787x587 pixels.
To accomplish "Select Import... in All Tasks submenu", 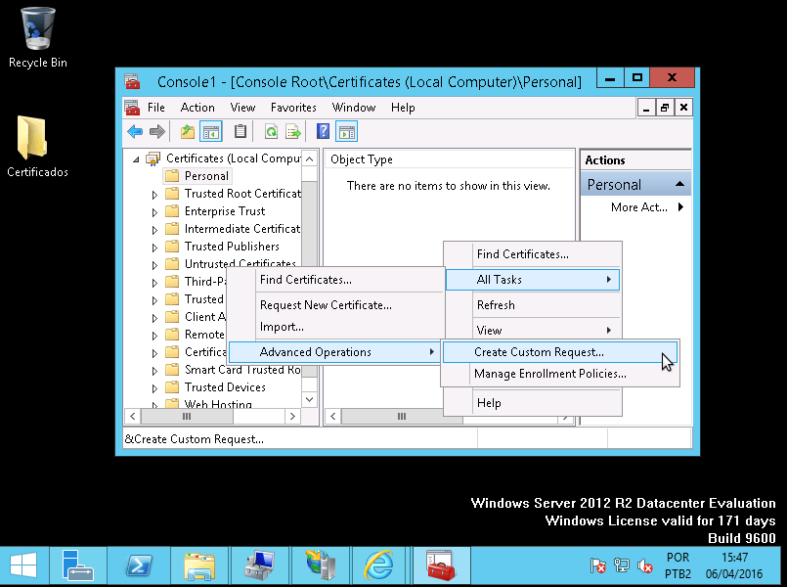I will point(335,327).
